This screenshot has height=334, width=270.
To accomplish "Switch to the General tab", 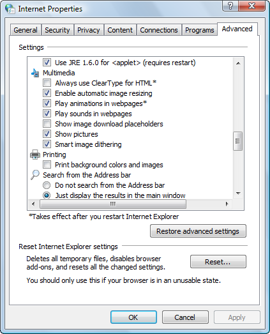I will 26,30.
